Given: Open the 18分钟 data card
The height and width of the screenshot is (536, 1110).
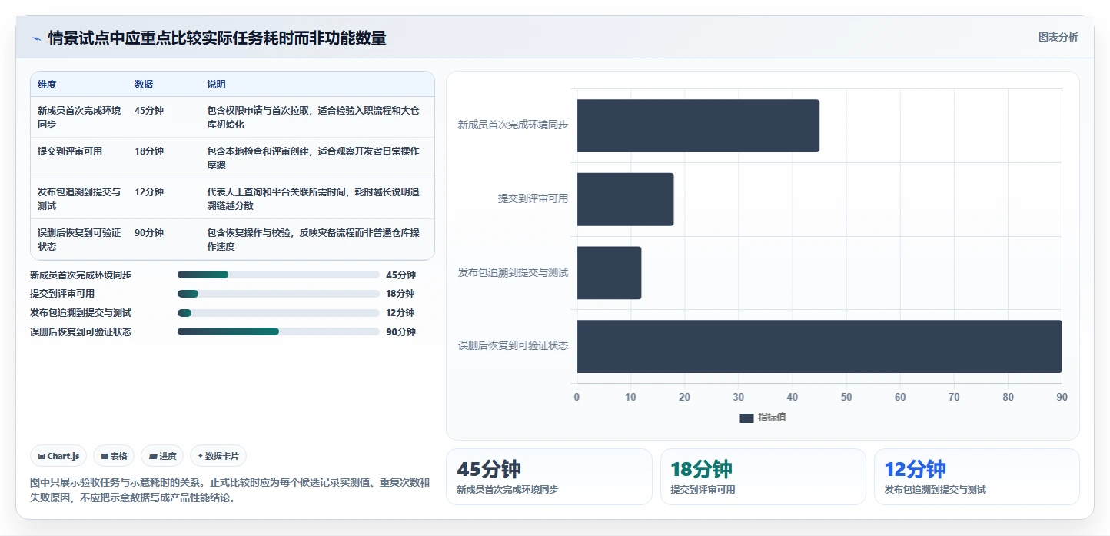Looking at the screenshot, I should coord(763,477).
